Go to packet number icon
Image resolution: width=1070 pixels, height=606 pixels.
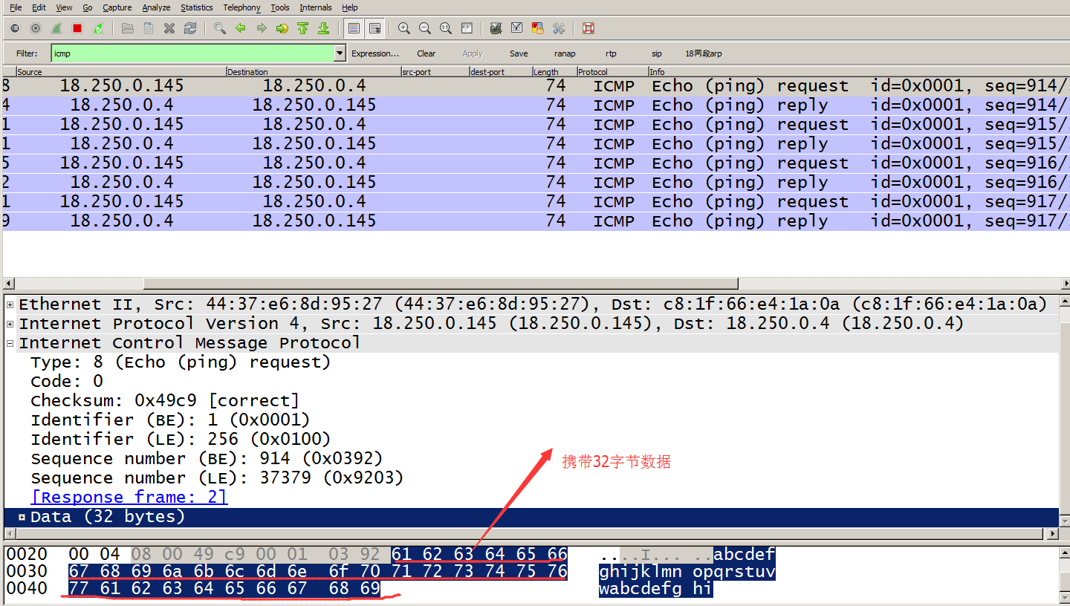282,28
